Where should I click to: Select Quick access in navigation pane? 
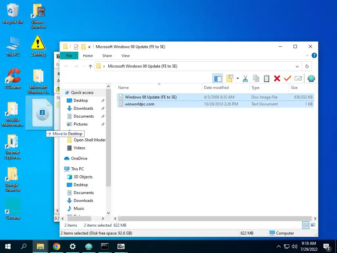82,93
